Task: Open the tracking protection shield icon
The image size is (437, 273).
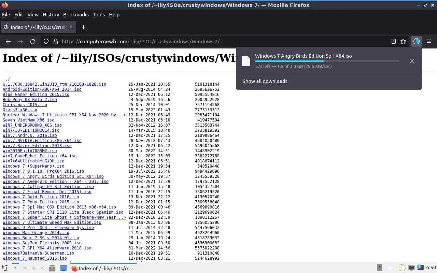Action: click(x=46, y=41)
